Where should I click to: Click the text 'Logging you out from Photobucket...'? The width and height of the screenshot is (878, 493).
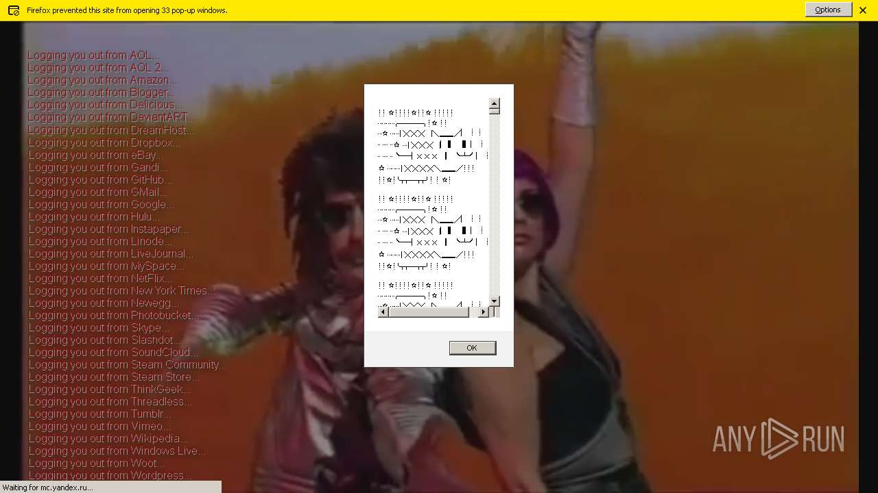point(113,315)
